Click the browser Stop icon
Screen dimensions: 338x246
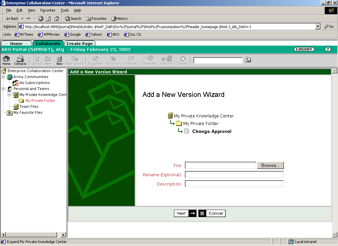[x=41, y=19]
